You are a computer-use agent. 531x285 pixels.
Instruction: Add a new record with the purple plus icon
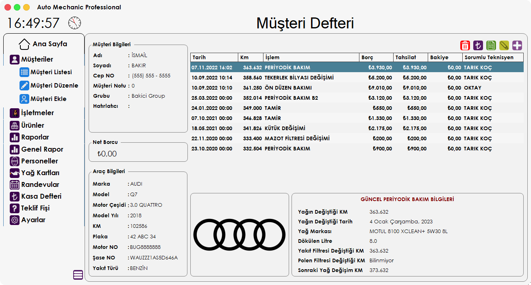[x=517, y=45]
